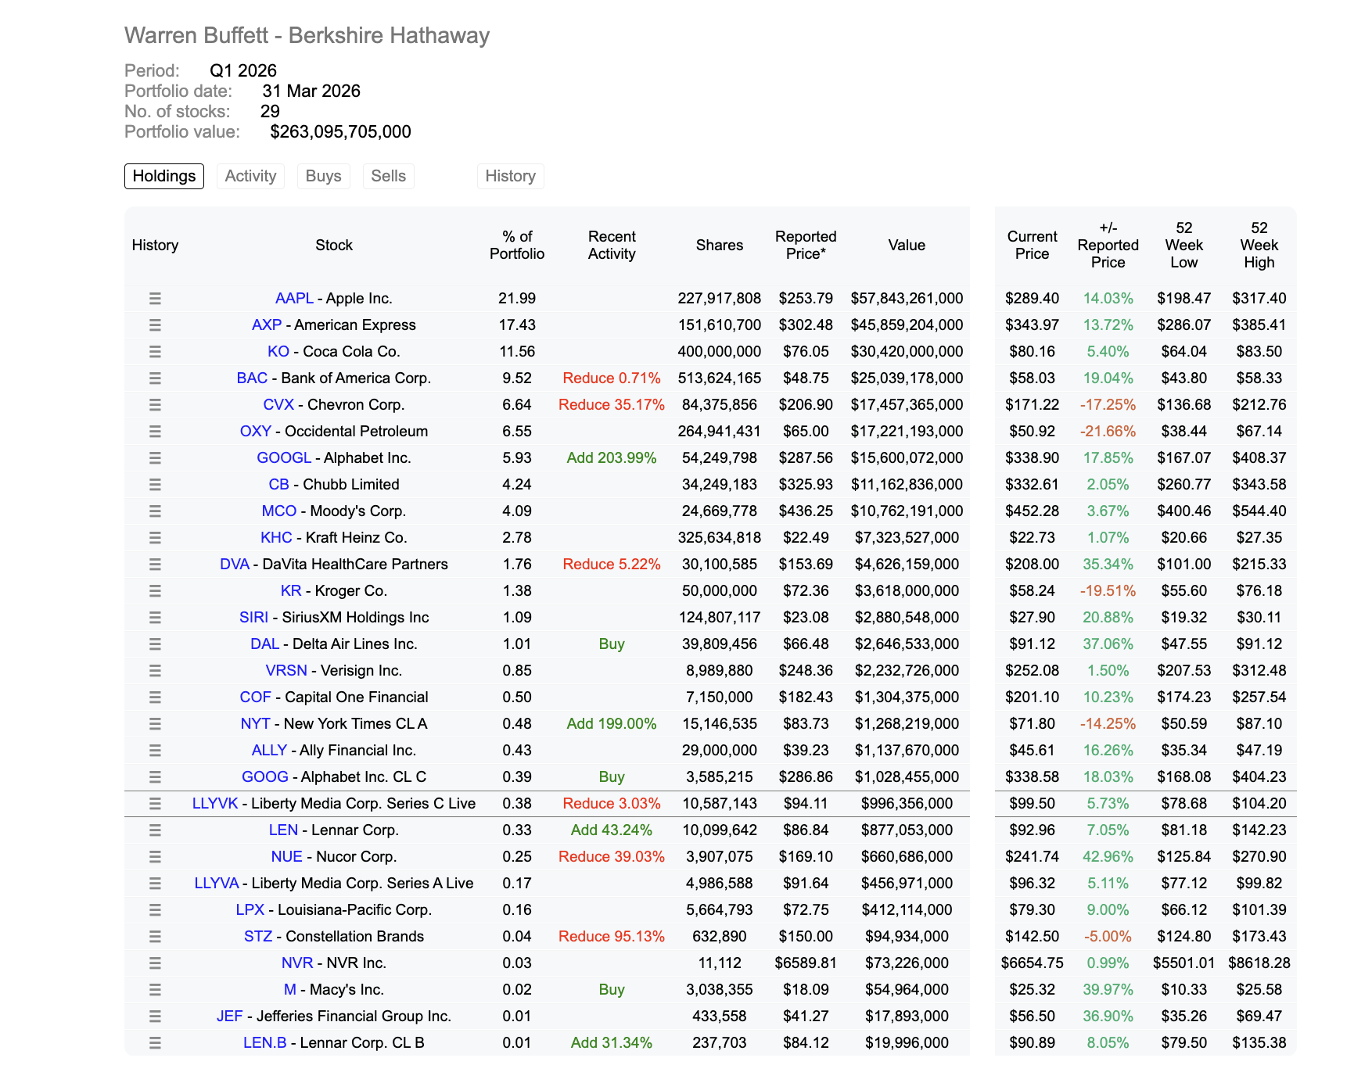Open the SIRI ticker link
The width and height of the screenshot is (1372, 1065).
(254, 617)
